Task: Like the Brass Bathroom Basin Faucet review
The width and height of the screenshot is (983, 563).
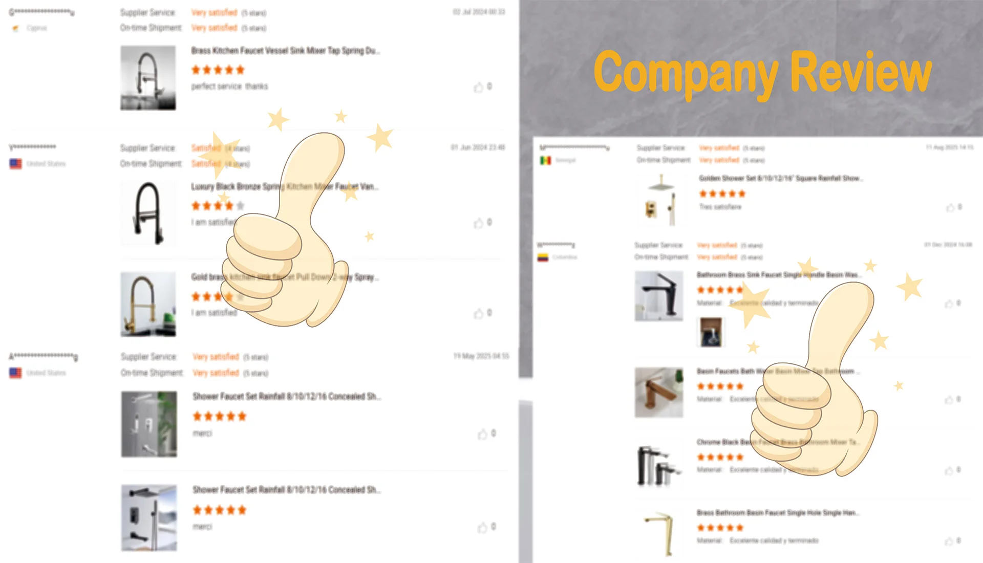Action: 949,542
